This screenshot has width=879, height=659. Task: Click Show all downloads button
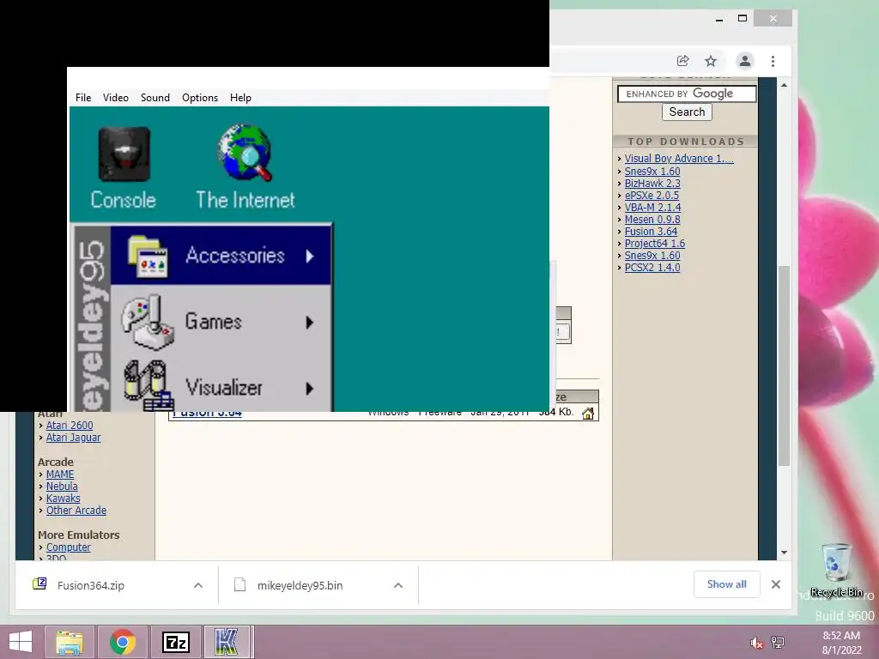pos(726,583)
